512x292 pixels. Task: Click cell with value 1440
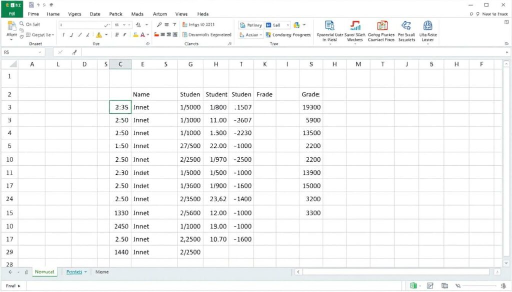[120, 252]
